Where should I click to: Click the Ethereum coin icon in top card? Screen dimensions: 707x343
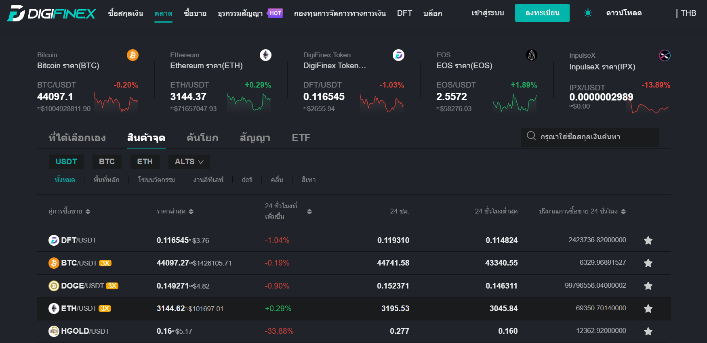coord(265,55)
